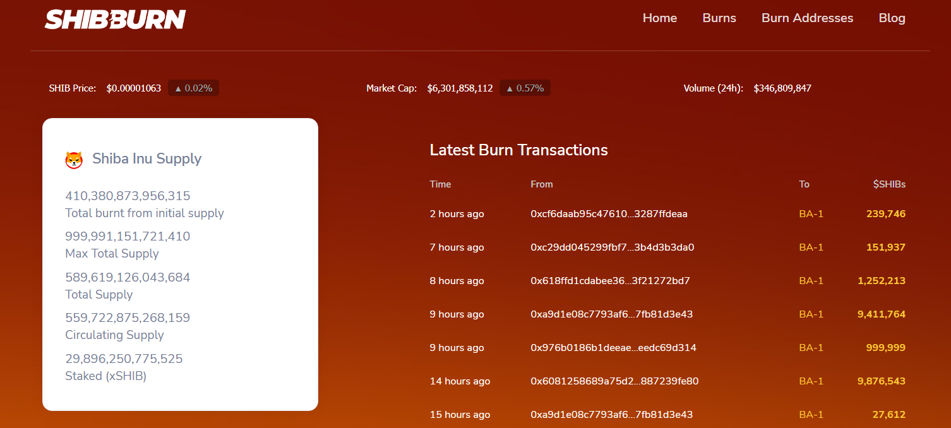Select the 1,252,213 SHIB burn amount
This screenshot has width=951, height=428.
[x=882, y=281]
